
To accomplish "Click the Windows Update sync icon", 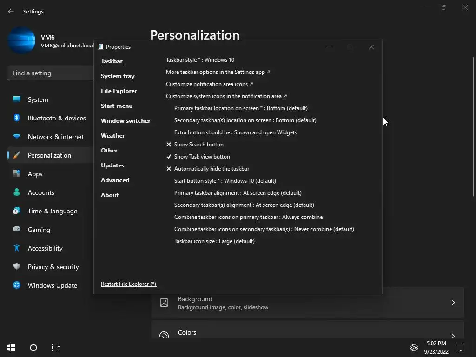I will (x=17, y=285).
